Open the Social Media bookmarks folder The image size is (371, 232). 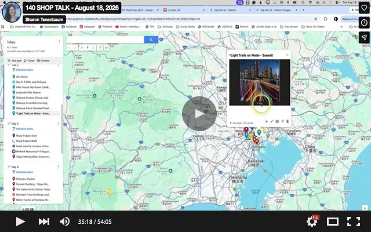pyautogui.click(x=185, y=27)
